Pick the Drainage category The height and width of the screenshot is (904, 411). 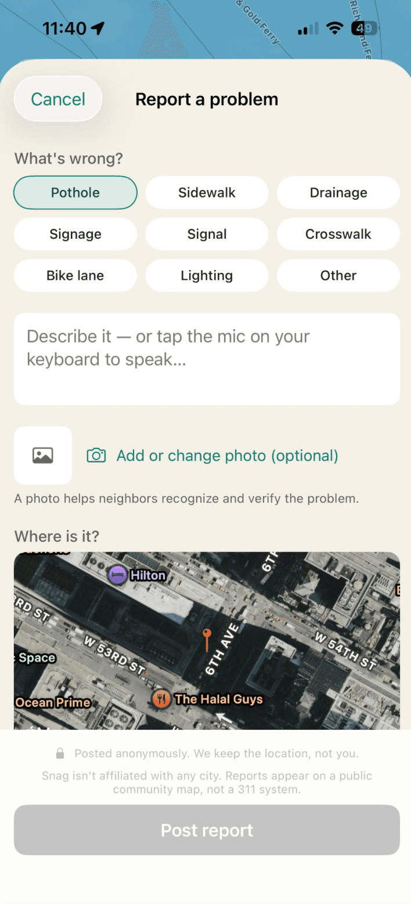[338, 192]
